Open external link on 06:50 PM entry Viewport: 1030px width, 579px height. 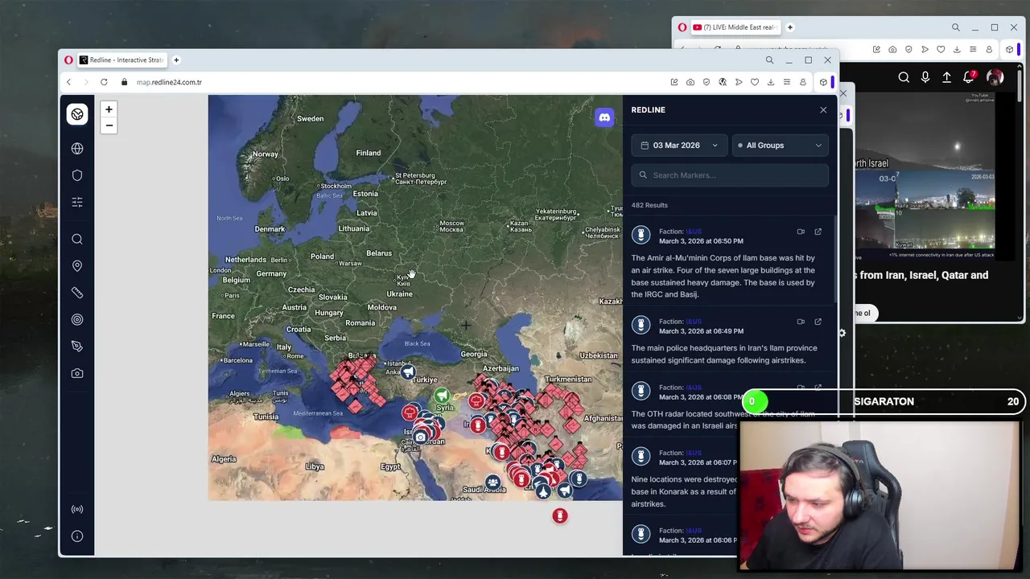(x=818, y=232)
